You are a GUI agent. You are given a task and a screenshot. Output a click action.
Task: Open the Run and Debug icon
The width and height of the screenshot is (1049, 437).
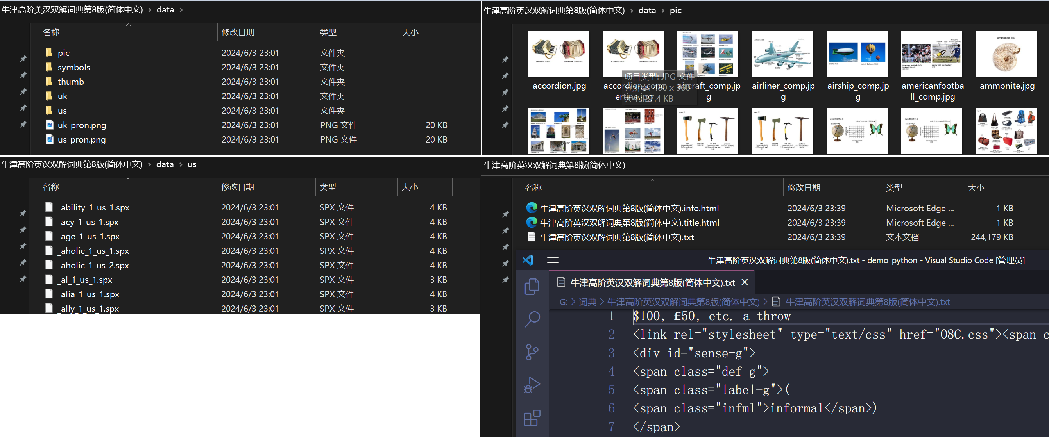[532, 385]
